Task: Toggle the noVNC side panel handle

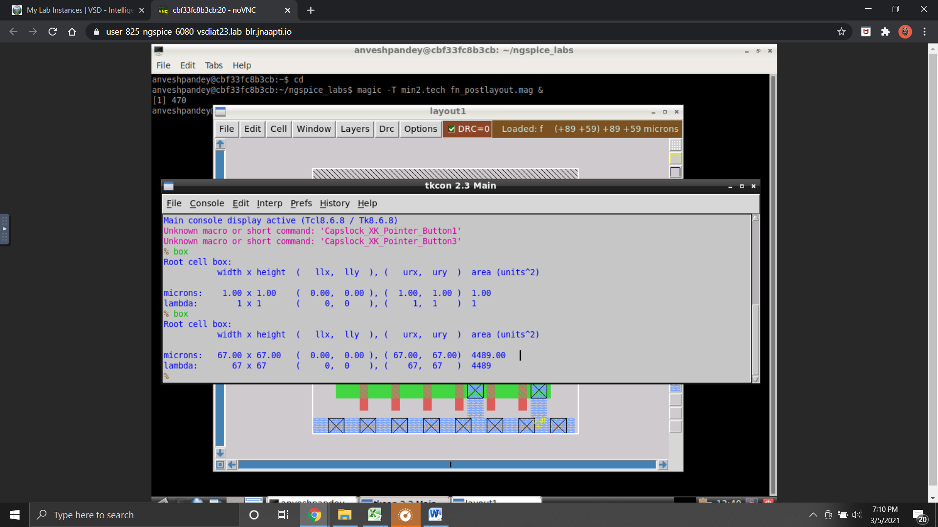Action: click(5, 229)
